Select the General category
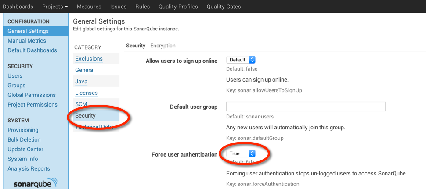 point(85,70)
